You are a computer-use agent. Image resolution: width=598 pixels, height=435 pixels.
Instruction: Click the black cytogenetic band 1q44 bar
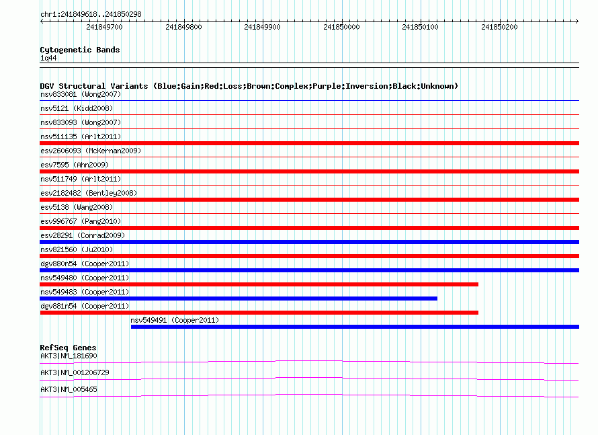(309, 65)
